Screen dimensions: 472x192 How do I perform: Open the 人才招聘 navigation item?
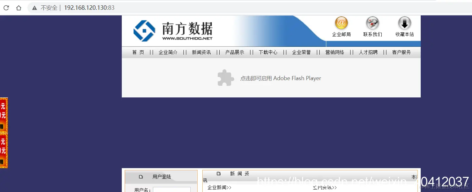tap(368, 52)
